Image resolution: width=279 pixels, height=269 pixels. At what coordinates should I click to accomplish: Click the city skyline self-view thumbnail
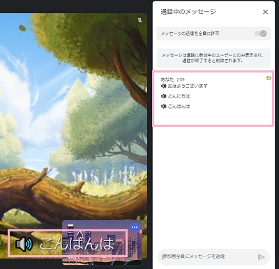click(102, 243)
